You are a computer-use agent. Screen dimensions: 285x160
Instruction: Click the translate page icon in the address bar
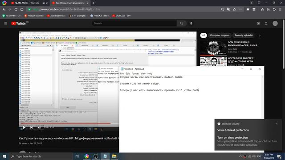tap(228, 9)
